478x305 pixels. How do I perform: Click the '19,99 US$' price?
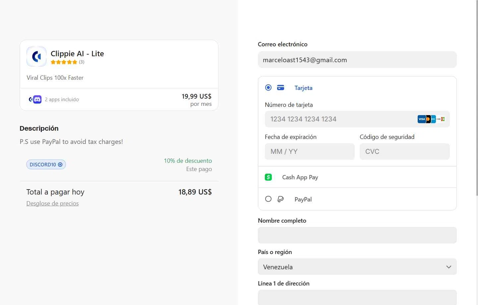point(197,96)
